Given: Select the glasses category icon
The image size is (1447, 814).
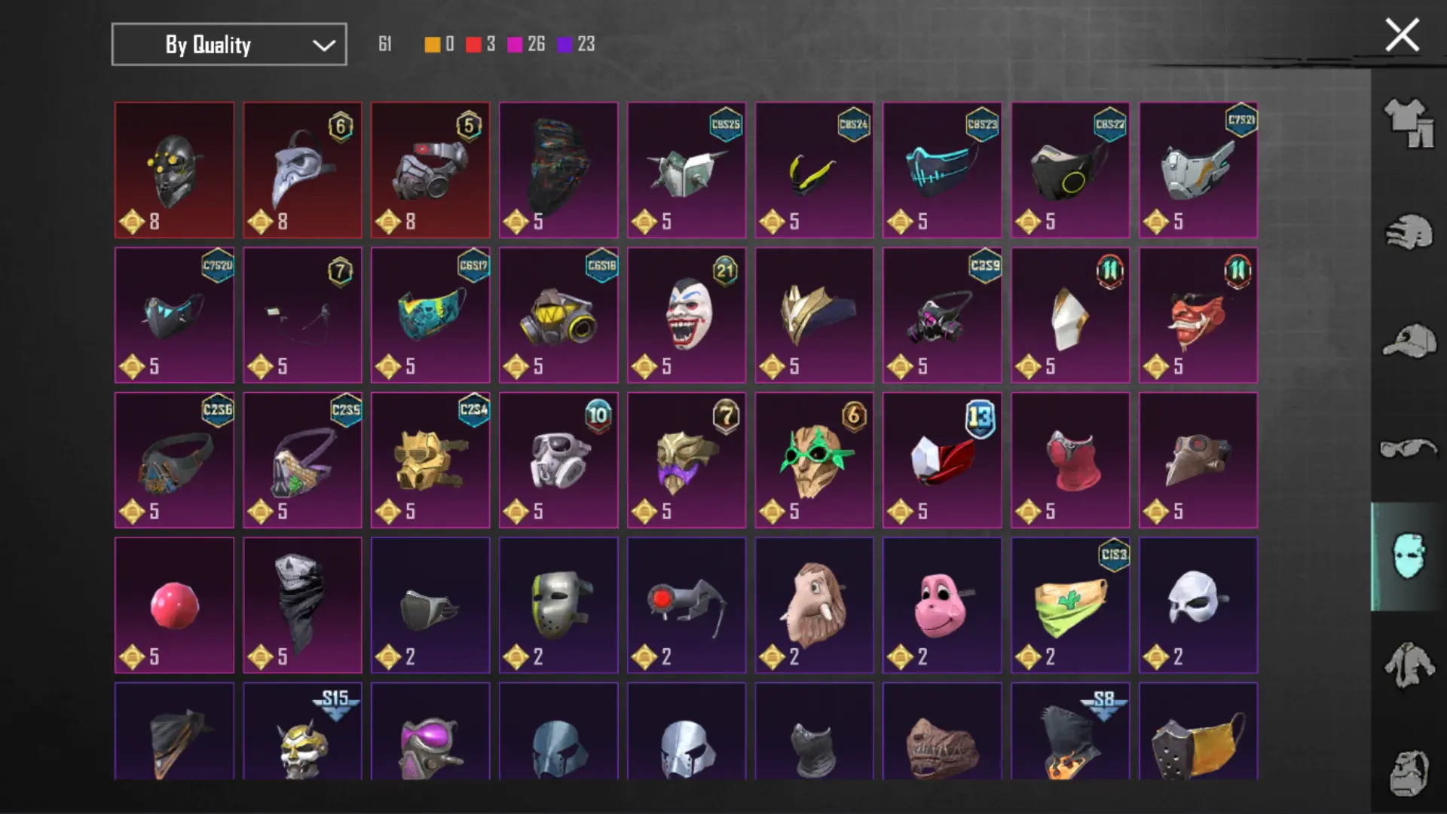Looking at the screenshot, I should click(x=1408, y=449).
